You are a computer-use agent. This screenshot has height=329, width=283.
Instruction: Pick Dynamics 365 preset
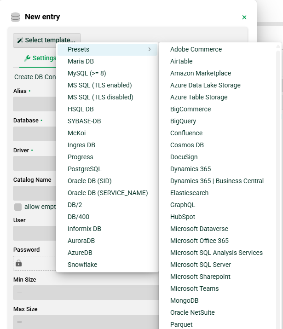[x=218, y=169]
